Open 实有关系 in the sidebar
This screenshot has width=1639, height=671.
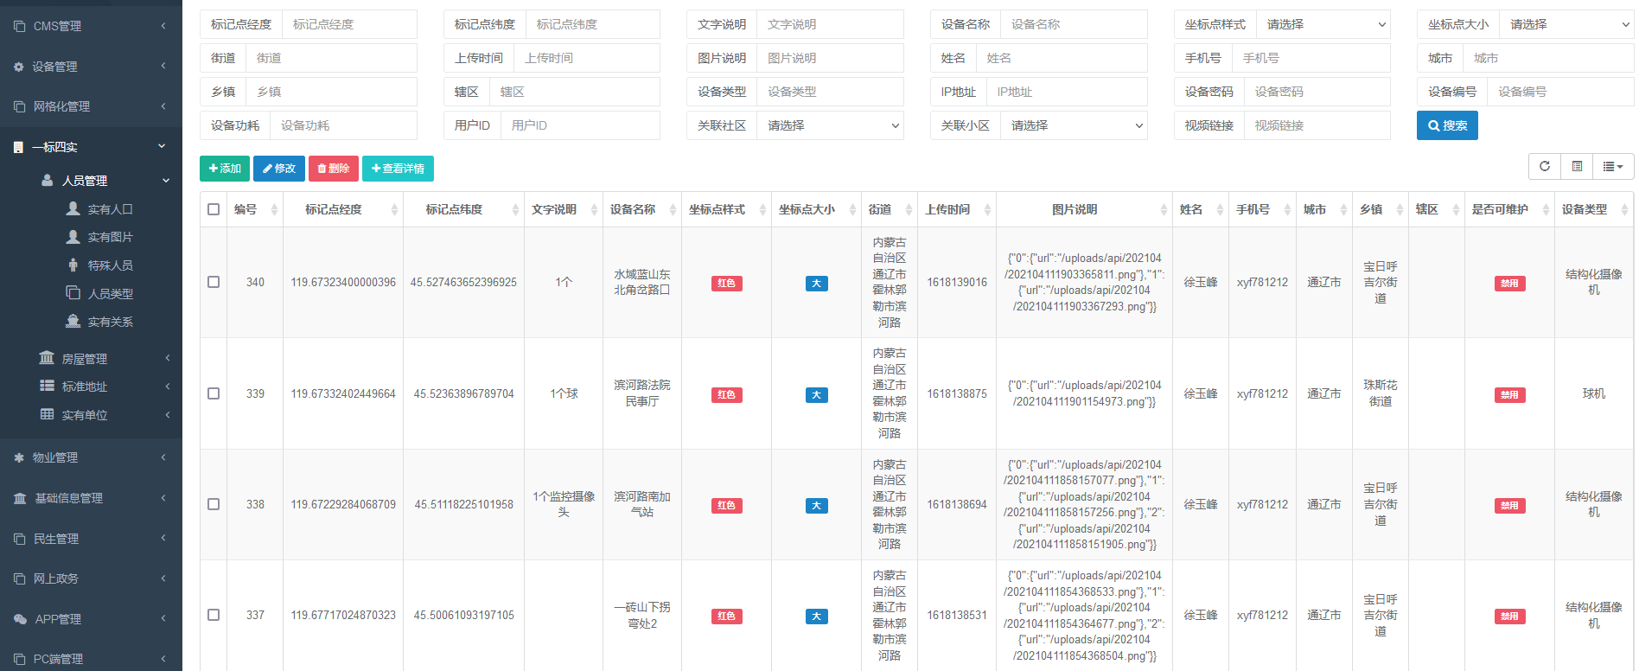pos(110,322)
